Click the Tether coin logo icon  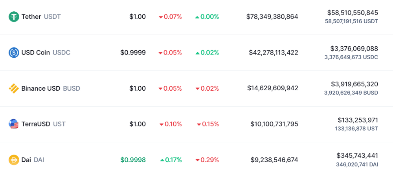pos(14,17)
